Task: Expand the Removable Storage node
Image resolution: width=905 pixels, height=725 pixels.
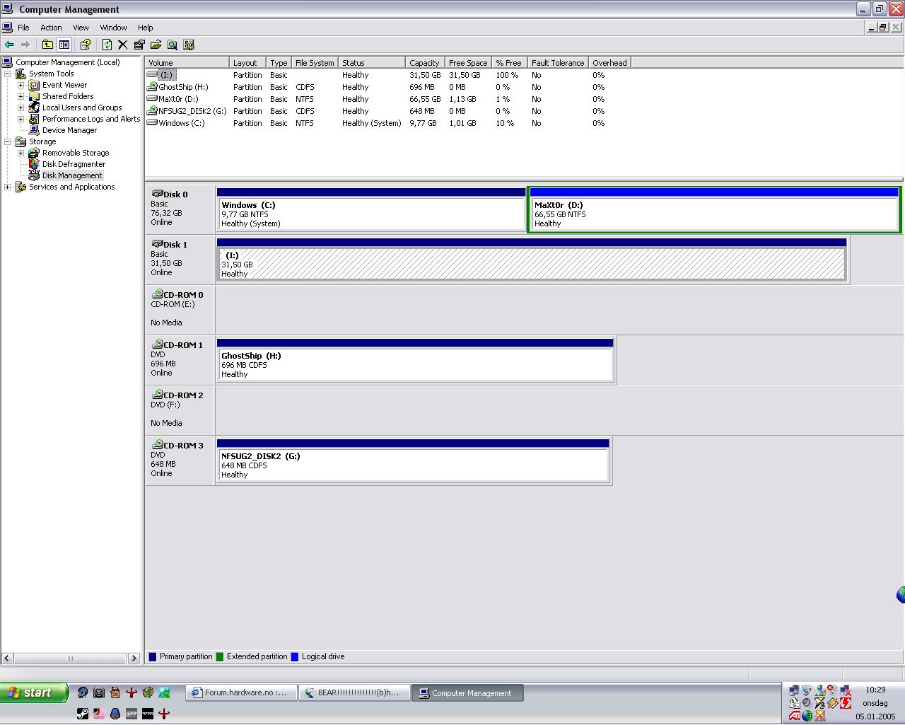Action: pyautogui.click(x=21, y=153)
